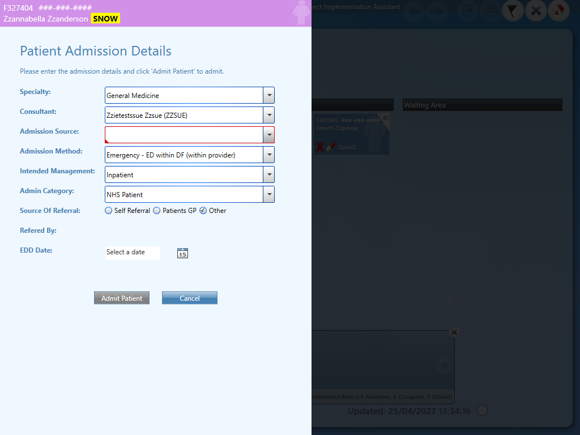Select the Other referral option
The image size is (580, 435).
click(x=203, y=211)
